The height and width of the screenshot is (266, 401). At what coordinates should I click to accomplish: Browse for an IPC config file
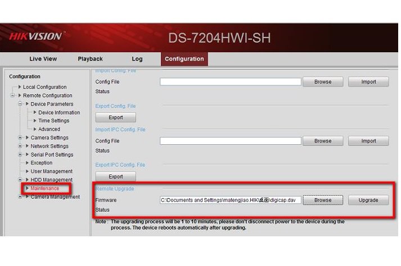323,141
